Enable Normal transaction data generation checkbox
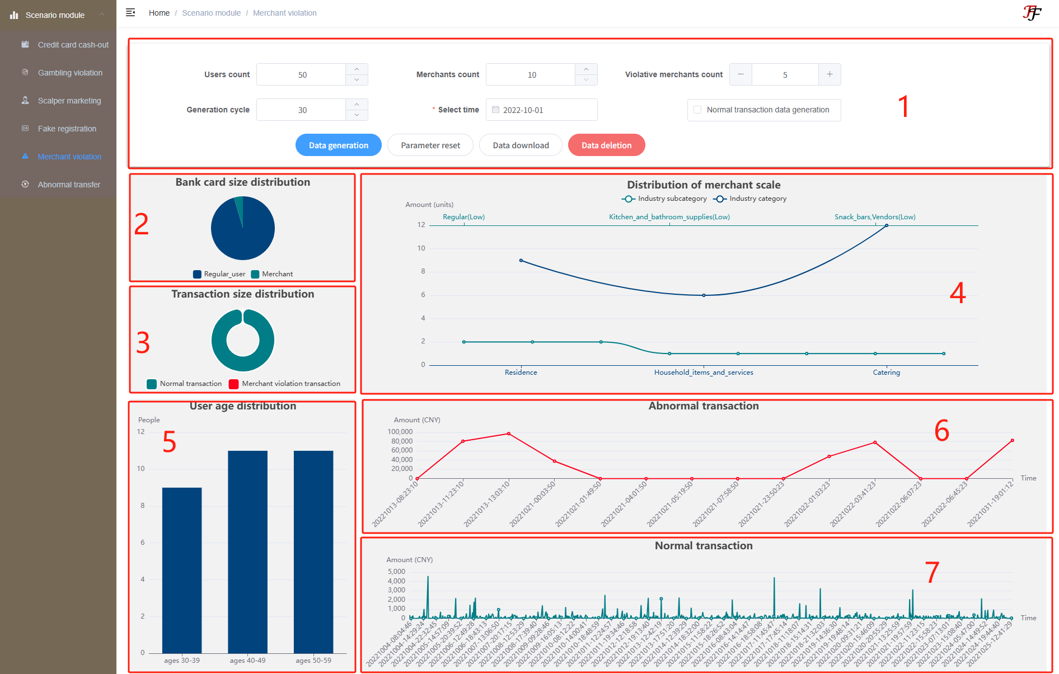This screenshot has width=1059, height=674. tap(697, 110)
